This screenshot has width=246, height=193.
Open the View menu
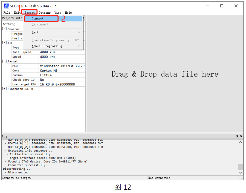pyautogui.click(x=58, y=13)
